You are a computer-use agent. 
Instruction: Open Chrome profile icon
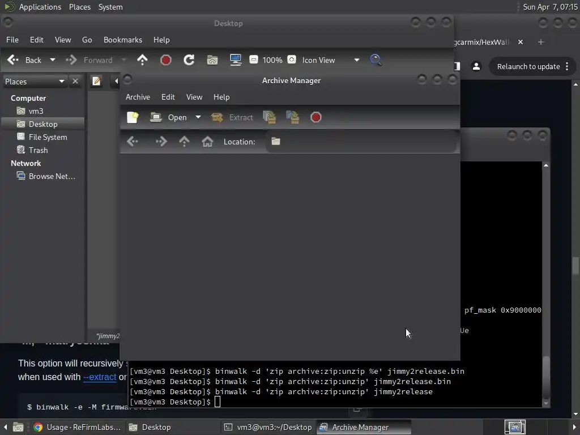[x=476, y=66]
